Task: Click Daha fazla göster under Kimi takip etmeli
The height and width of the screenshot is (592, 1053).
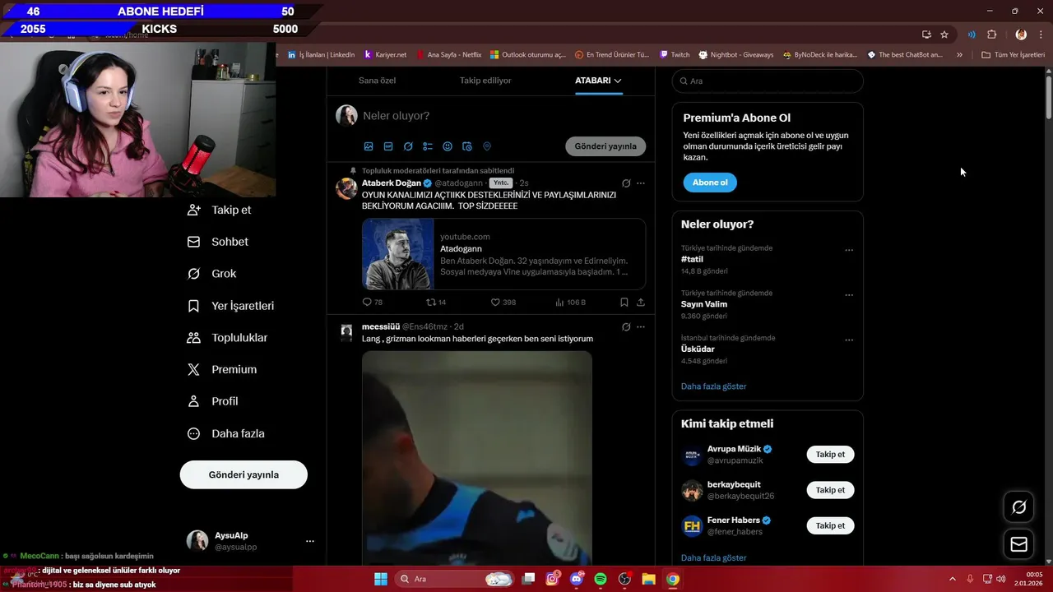Action: click(713, 557)
